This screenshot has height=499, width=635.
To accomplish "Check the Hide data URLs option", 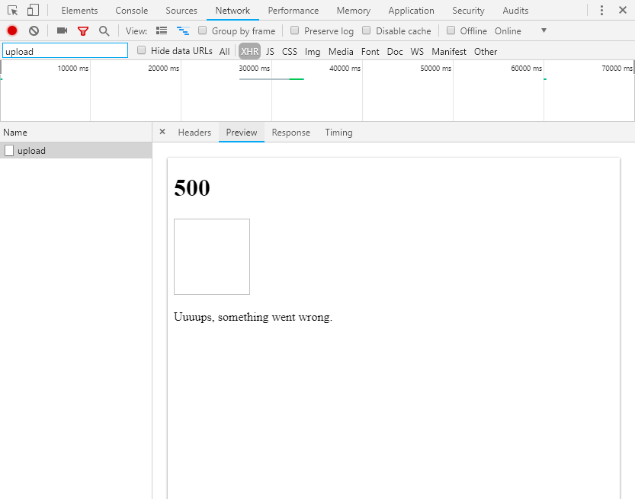I will click(x=141, y=50).
